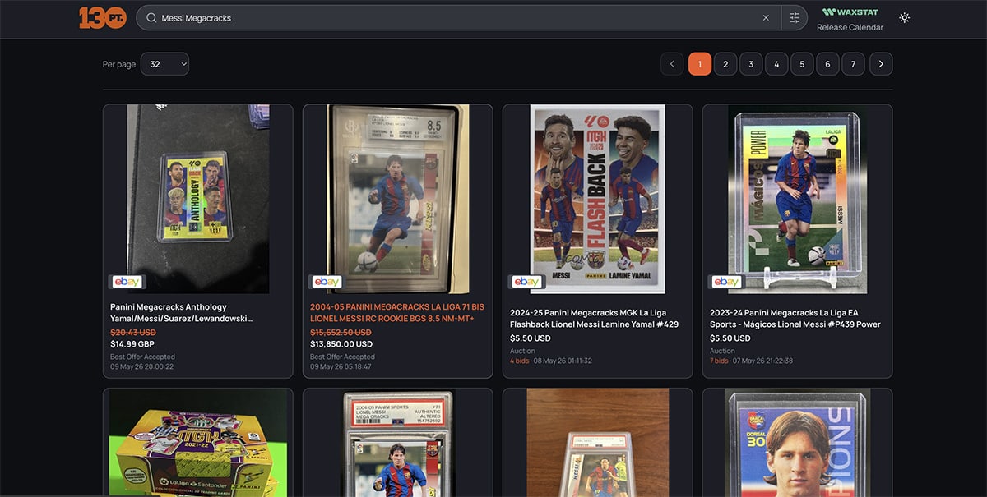Screen dimensions: 987x497
Task: Select page 1 in pagination
Action: [x=700, y=64]
